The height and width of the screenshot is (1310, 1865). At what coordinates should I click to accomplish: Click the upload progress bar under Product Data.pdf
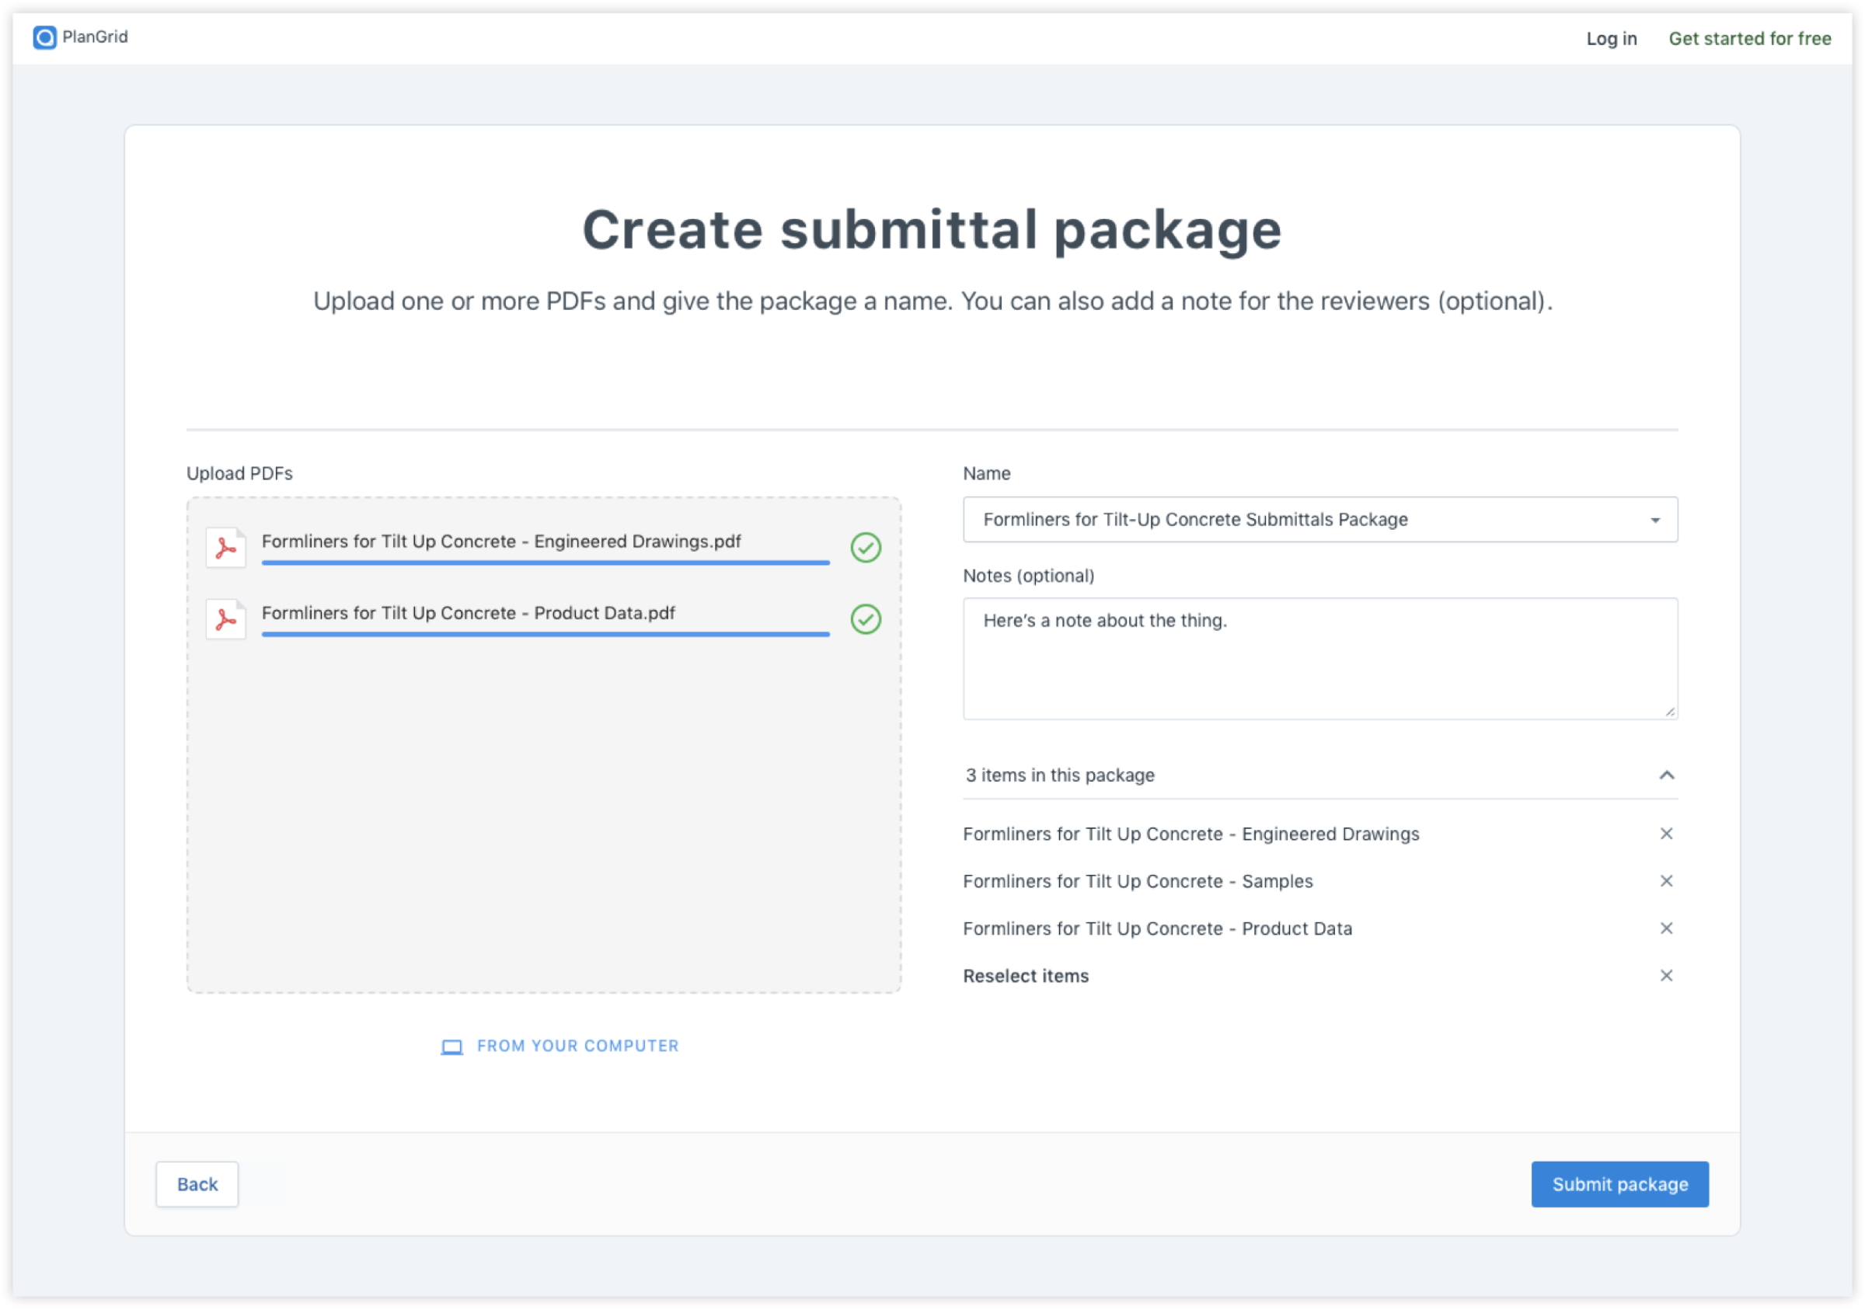[x=544, y=636]
